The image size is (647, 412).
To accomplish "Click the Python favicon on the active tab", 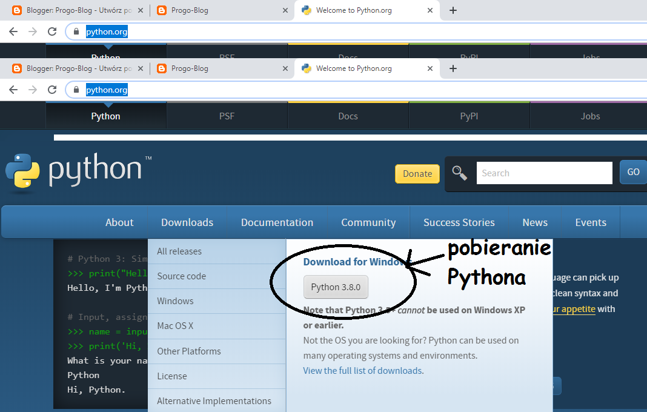I will pyautogui.click(x=307, y=68).
